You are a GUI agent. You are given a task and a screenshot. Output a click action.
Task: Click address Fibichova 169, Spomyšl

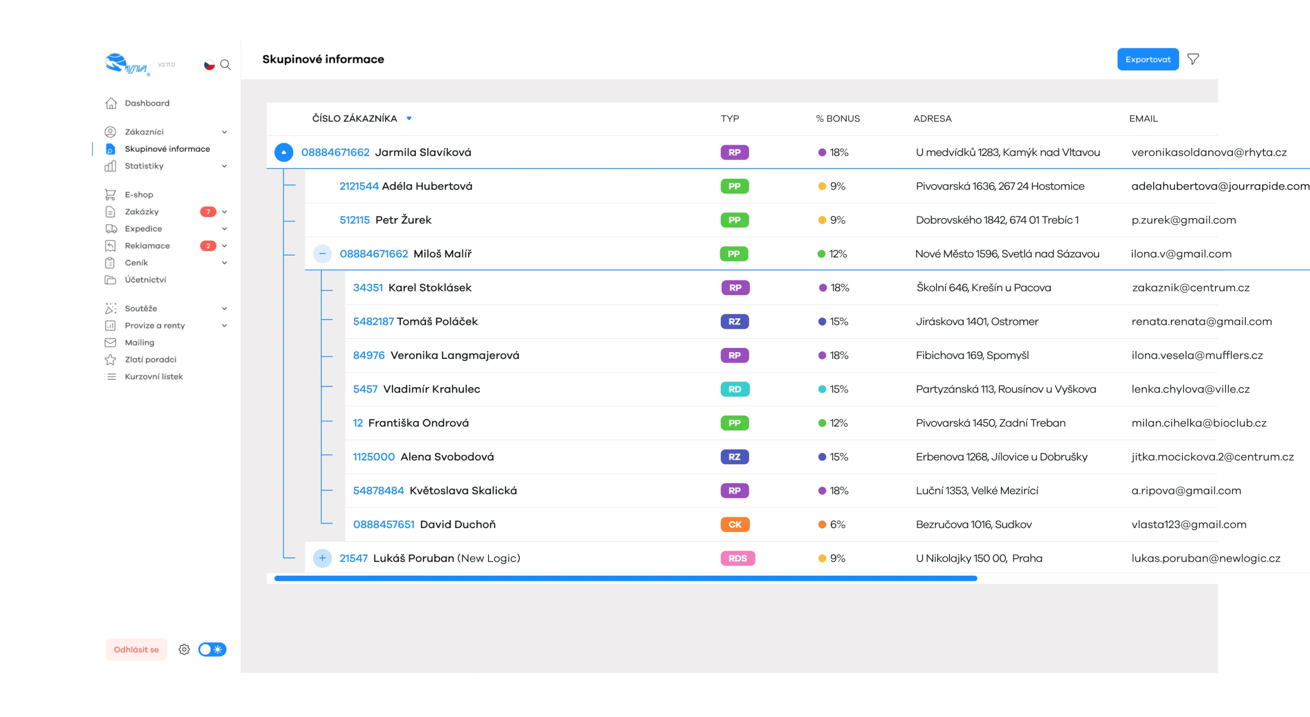point(972,356)
